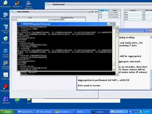Switch to the highlighted Java taskbar item
152x114 pixels.
click(119, 112)
